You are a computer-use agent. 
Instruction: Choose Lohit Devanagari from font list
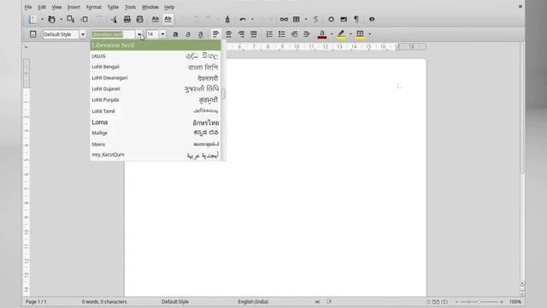[x=156, y=78]
